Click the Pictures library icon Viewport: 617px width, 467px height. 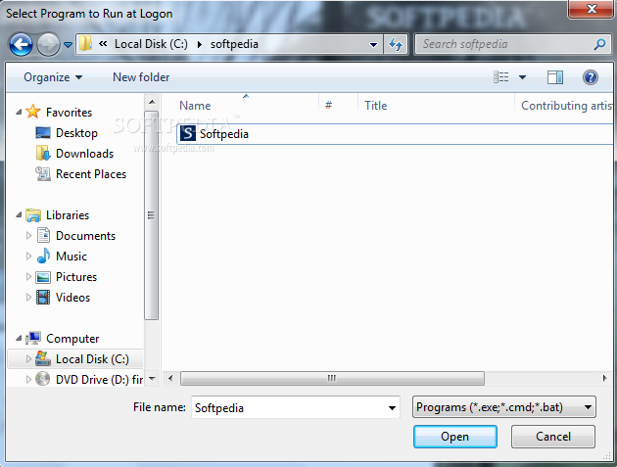(x=43, y=277)
